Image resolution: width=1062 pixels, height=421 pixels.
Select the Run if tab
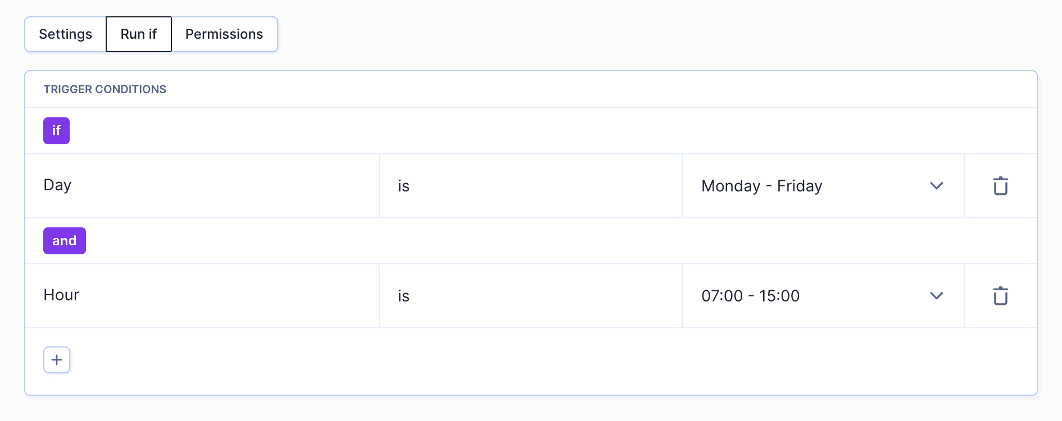tap(139, 34)
